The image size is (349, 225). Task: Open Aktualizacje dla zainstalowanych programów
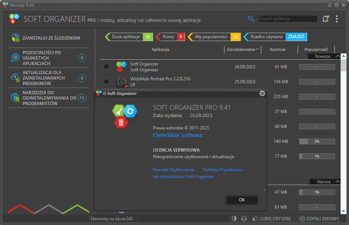click(48, 78)
